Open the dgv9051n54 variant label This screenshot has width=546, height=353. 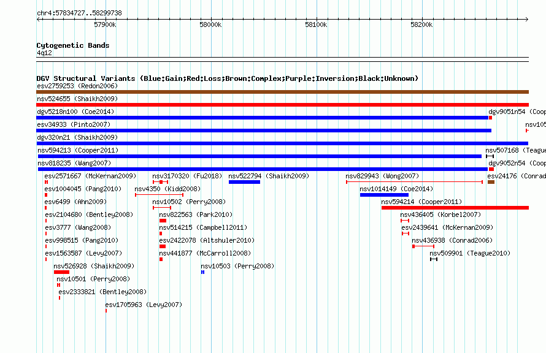pos(507,112)
